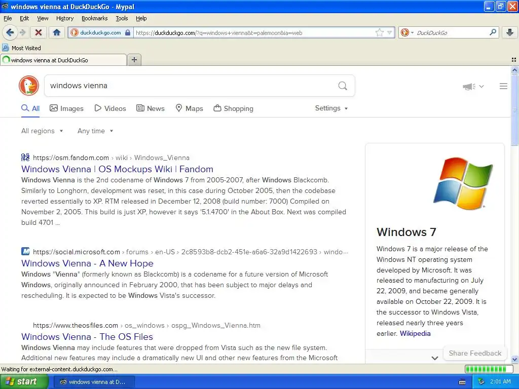
Task: Select the All results tab
Action: pos(30,108)
